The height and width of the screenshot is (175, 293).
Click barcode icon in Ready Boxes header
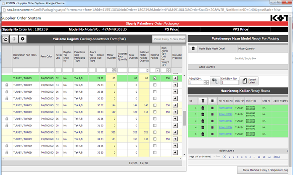pos(212,101)
